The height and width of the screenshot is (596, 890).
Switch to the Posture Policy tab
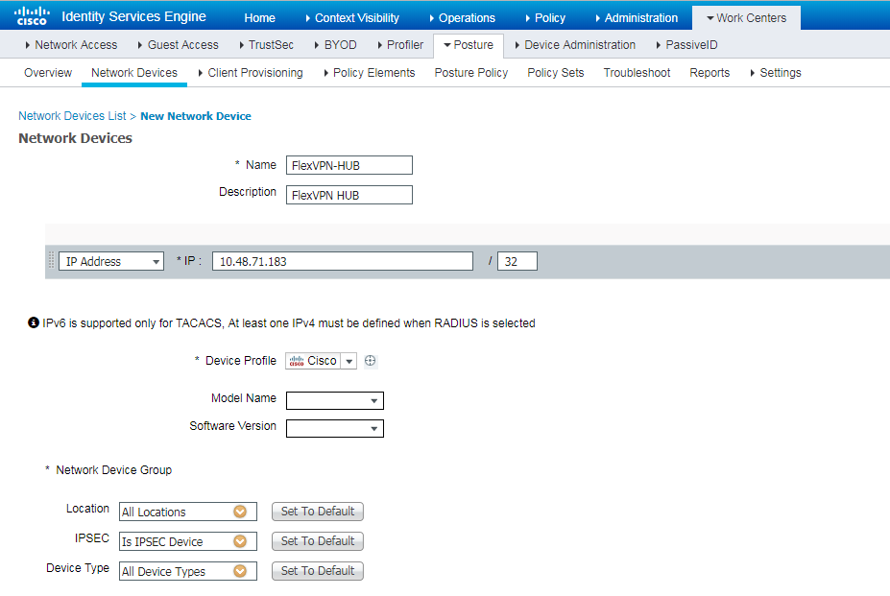pos(471,73)
